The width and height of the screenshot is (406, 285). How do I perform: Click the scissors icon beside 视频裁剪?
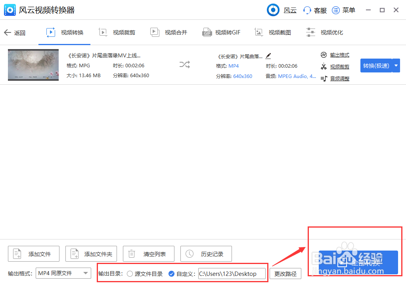click(x=324, y=66)
